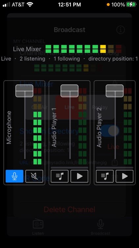Click the 12:51 PM clock
The height and width of the screenshot is (248, 139).
(x=69, y=5)
